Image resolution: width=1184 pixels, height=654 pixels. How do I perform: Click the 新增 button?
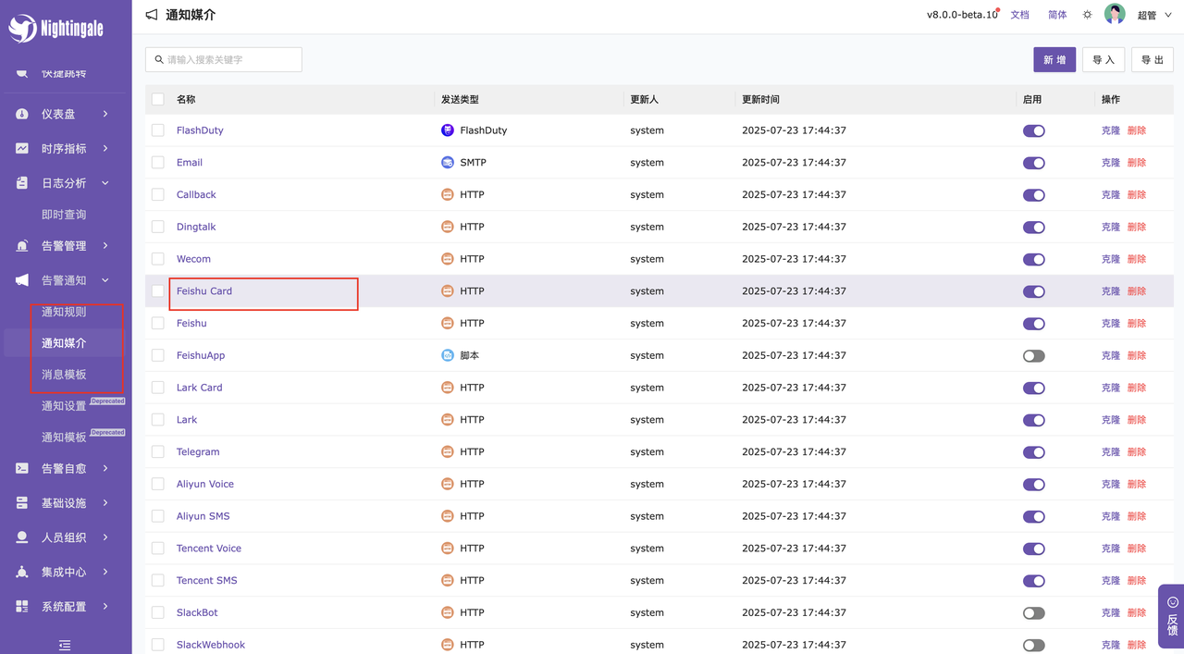[1054, 60]
